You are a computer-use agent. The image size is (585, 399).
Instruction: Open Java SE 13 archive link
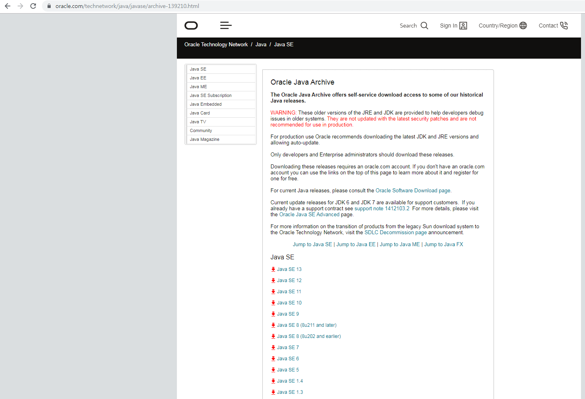click(289, 269)
